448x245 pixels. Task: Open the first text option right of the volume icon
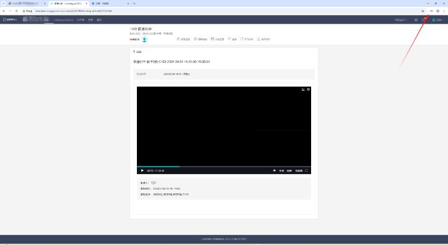point(281,170)
